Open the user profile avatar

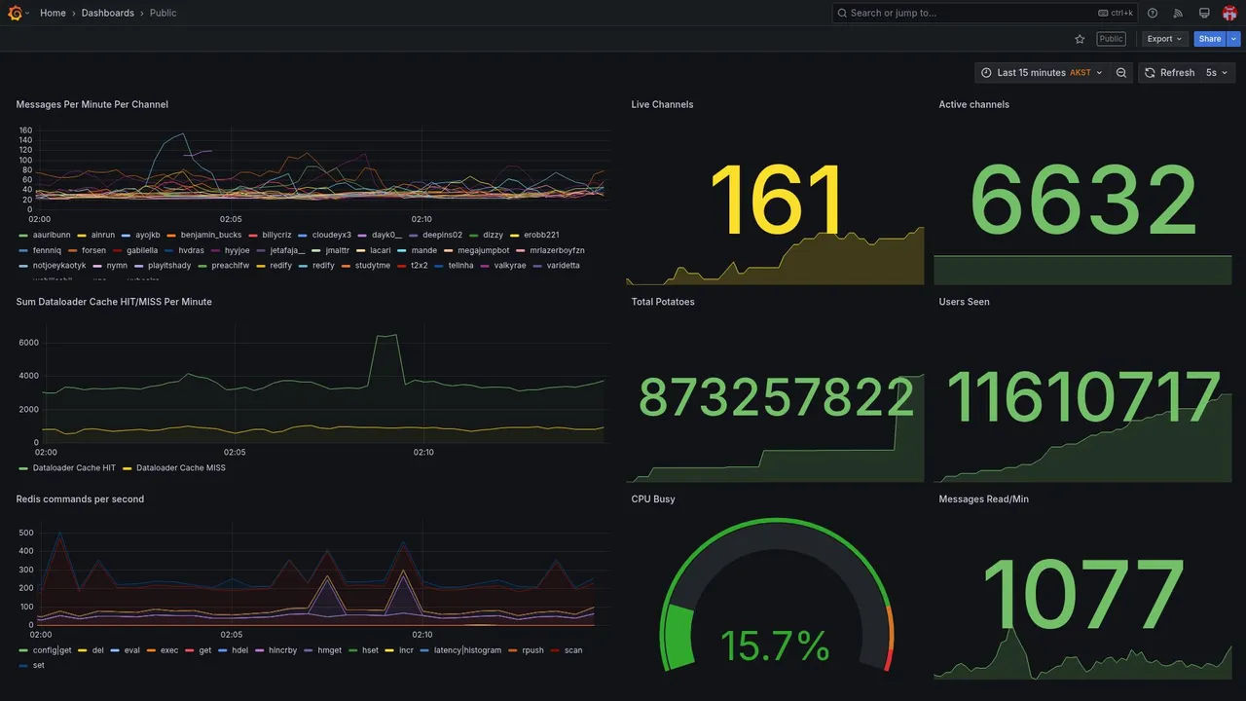[1229, 13]
